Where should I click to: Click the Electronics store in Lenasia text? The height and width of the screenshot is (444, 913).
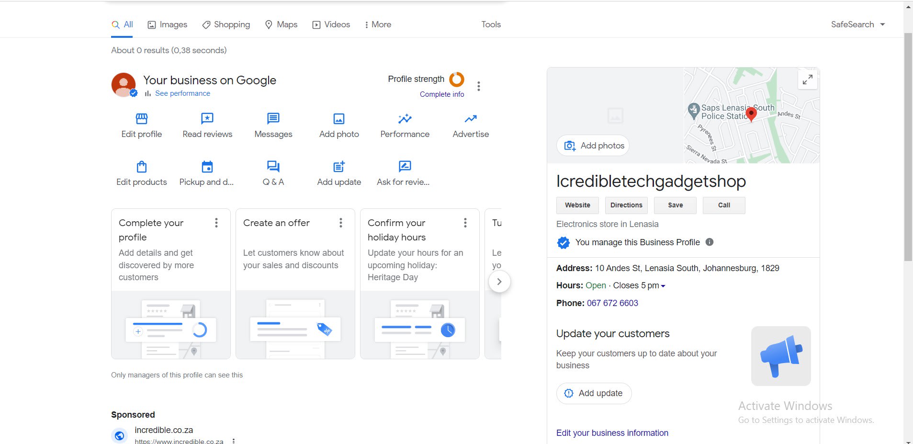(607, 224)
